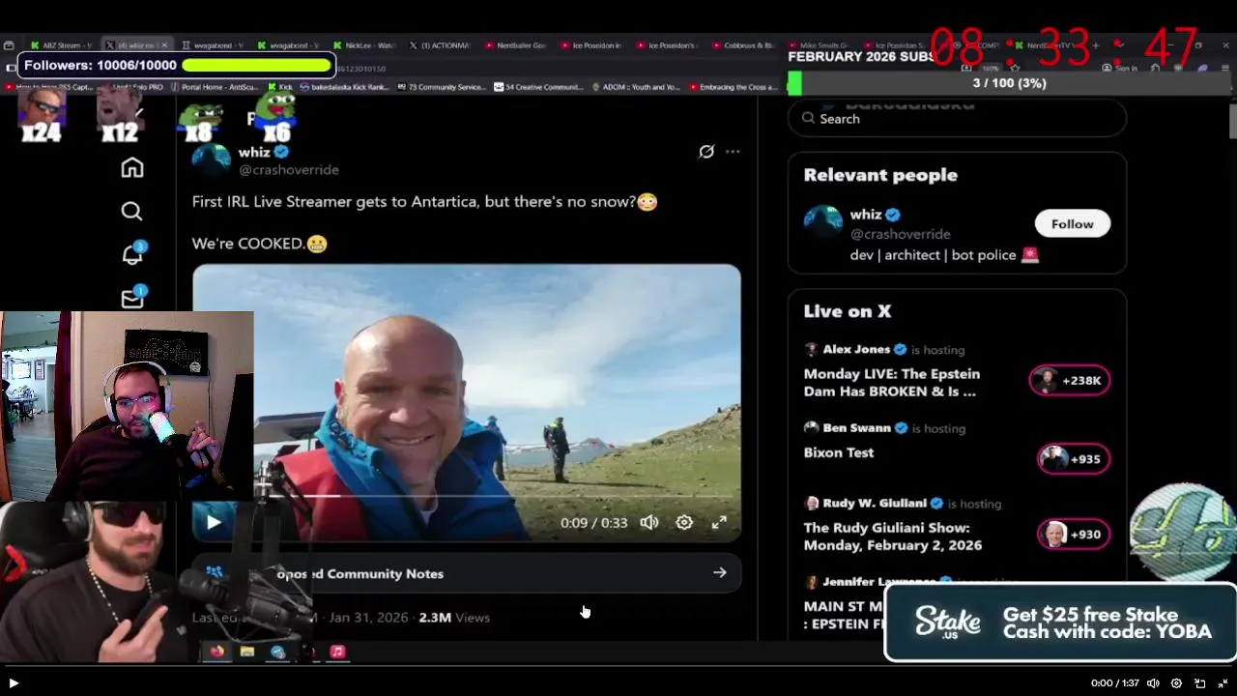
Task: Click the X Search input field
Action: tap(957, 118)
